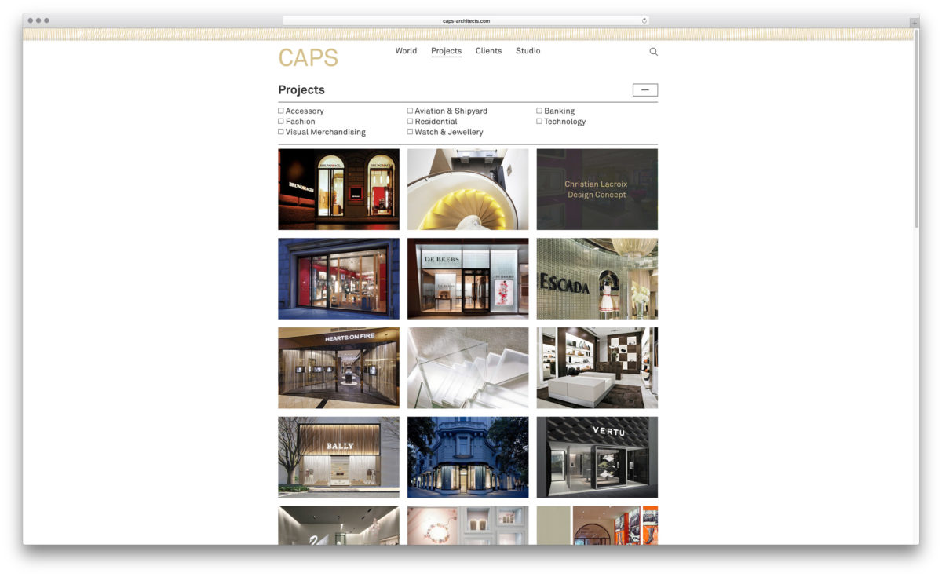Open the World menu item
Screen dimensions: 942x577
pos(406,51)
